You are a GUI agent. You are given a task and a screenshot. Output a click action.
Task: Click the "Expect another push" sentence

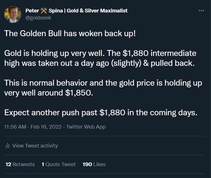[101, 112]
